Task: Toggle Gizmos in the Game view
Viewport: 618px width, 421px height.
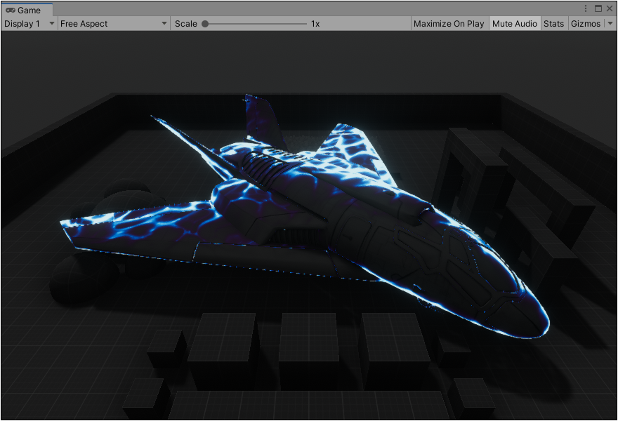Action: point(585,24)
